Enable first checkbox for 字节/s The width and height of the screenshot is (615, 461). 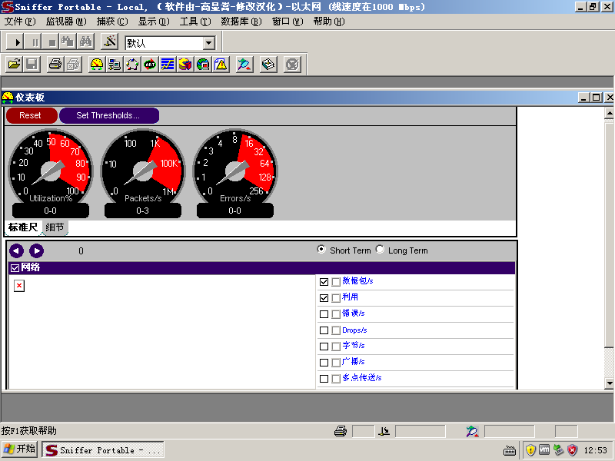pos(324,347)
